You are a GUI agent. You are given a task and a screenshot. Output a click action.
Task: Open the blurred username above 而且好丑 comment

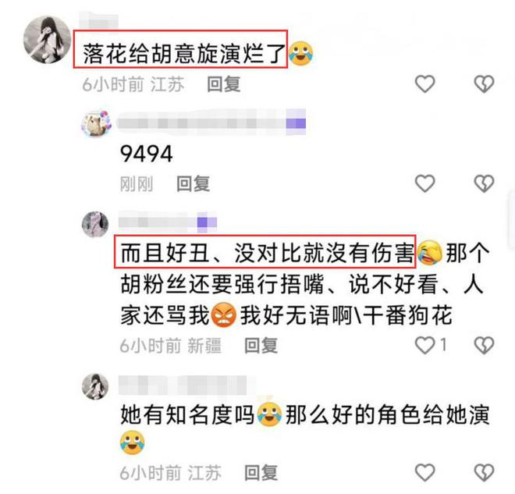[x=168, y=222]
